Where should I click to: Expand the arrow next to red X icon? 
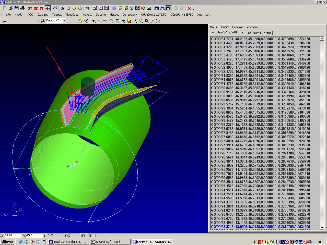(193, 9)
